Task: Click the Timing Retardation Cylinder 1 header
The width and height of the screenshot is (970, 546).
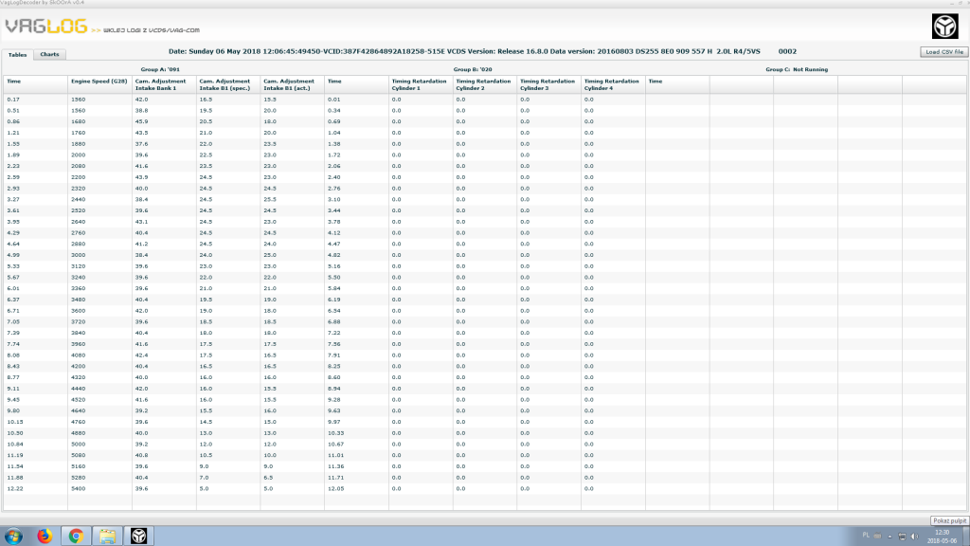Action: [x=421, y=84]
